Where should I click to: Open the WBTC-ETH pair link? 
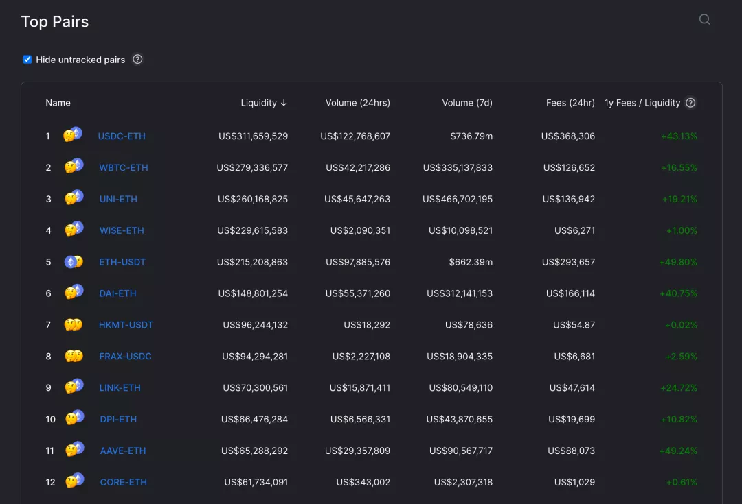click(x=124, y=168)
